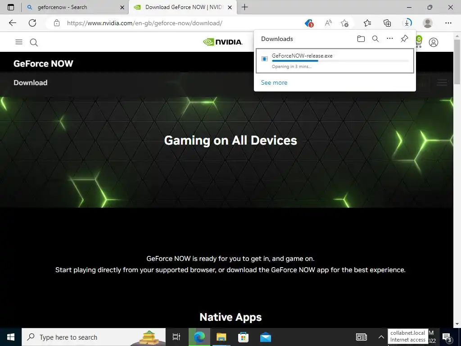The width and height of the screenshot is (461, 346).
Task: Reload the page with the refresh icon
Action: click(x=32, y=23)
